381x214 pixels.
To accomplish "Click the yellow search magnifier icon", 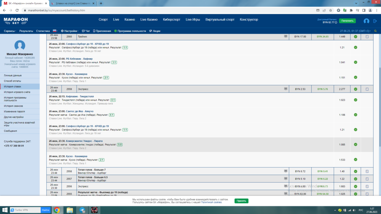I will click(375, 31).
